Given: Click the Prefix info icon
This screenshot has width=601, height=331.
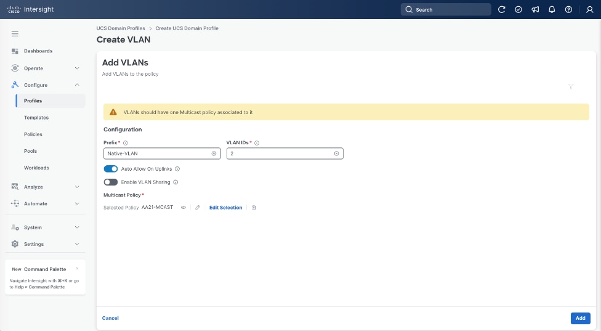Looking at the screenshot, I should pyautogui.click(x=126, y=142).
